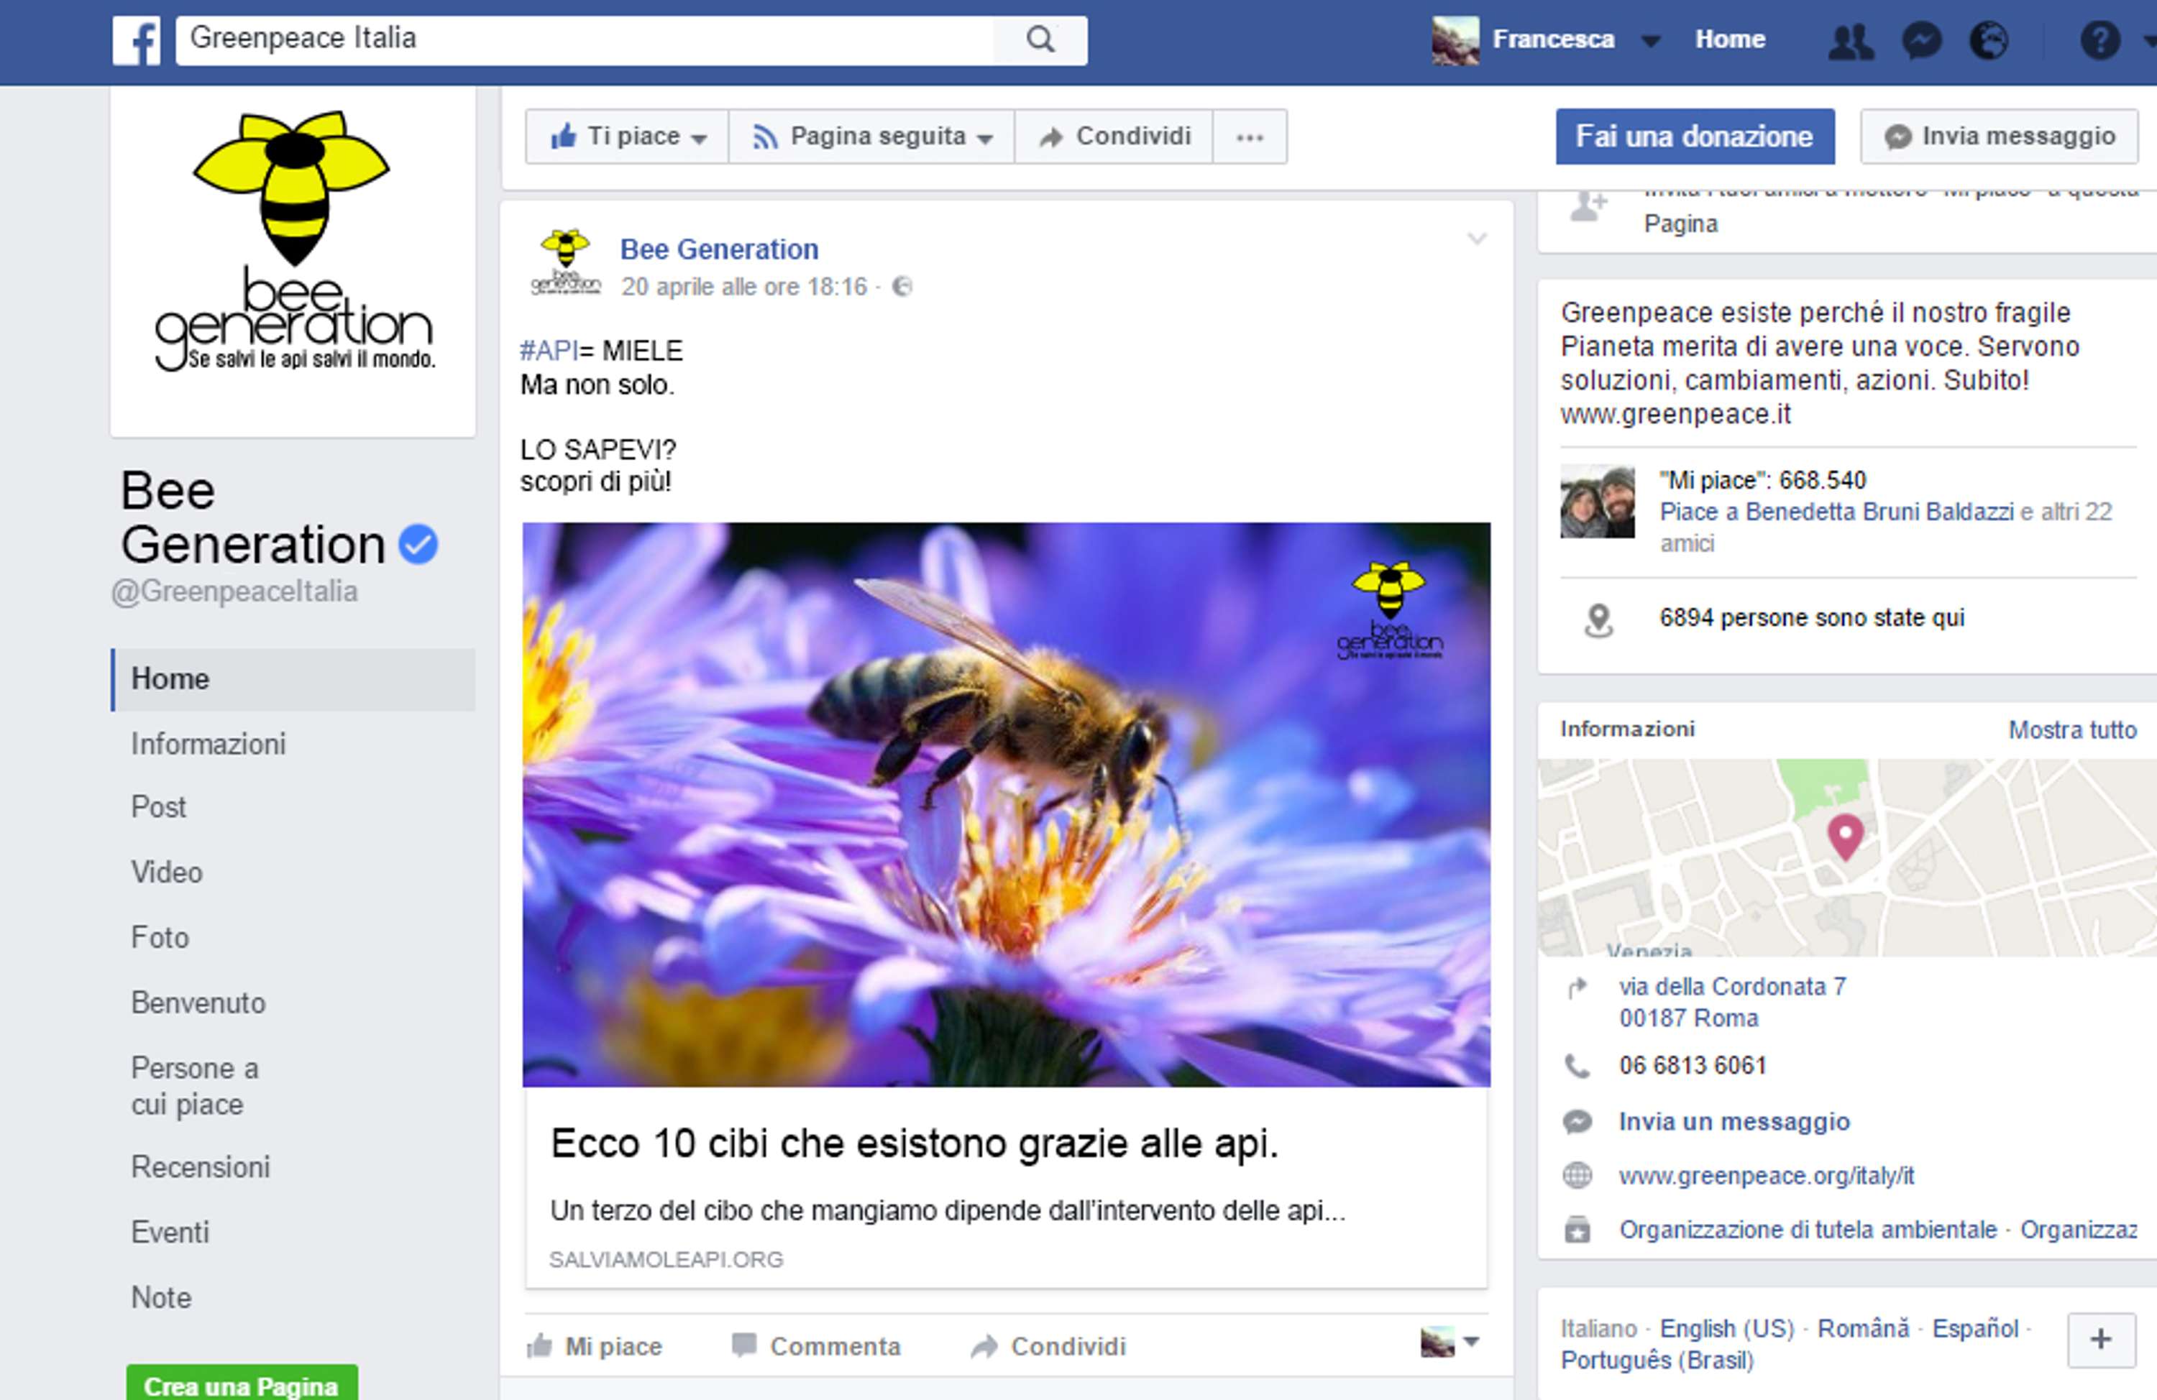Click the search magnifier button
Screen dimensions: 2157x1400
pos(1040,40)
